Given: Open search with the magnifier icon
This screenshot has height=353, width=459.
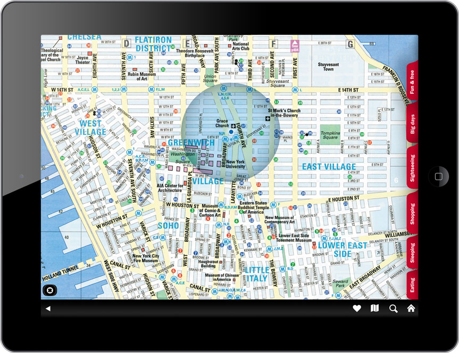Looking at the screenshot, I should point(393,308).
